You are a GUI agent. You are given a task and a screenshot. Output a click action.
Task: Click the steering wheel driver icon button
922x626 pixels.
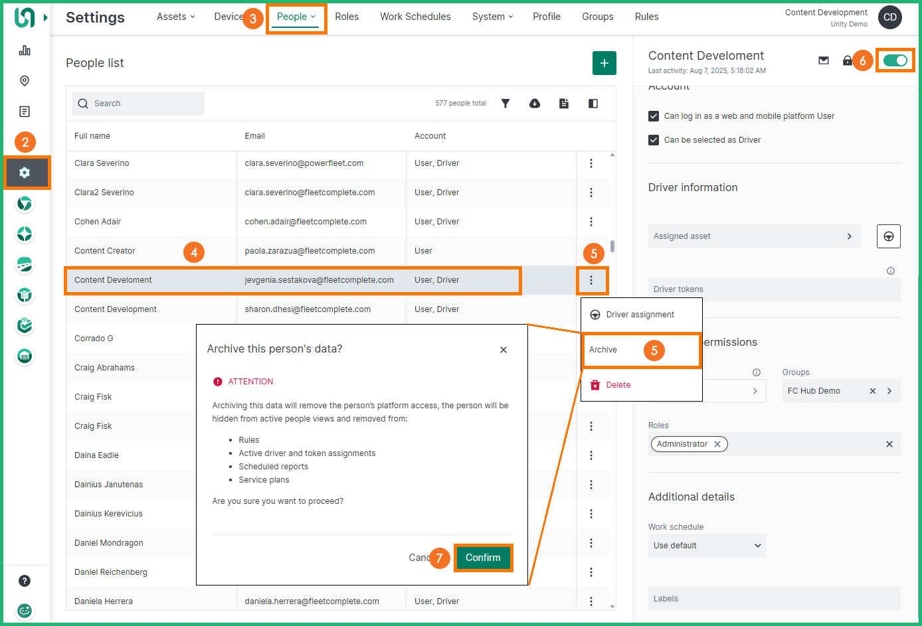click(x=888, y=236)
